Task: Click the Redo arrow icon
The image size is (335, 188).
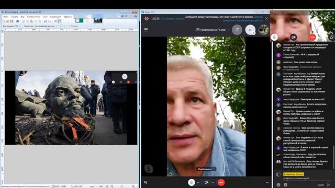Action: click(50, 21)
